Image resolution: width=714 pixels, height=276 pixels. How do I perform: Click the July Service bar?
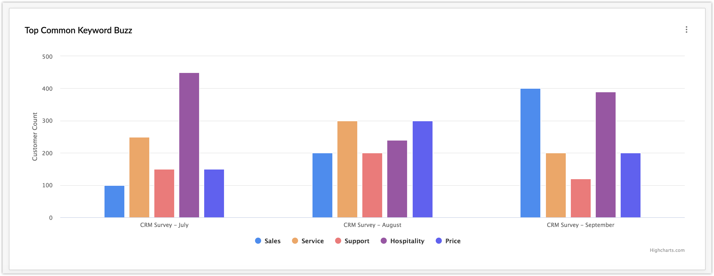(x=139, y=177)
